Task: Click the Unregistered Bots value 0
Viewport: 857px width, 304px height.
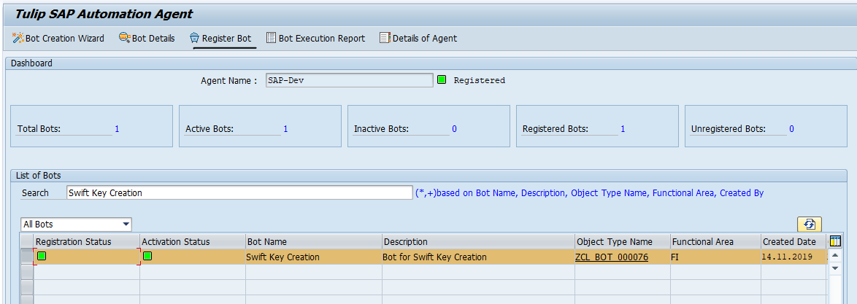Action: 791,129
